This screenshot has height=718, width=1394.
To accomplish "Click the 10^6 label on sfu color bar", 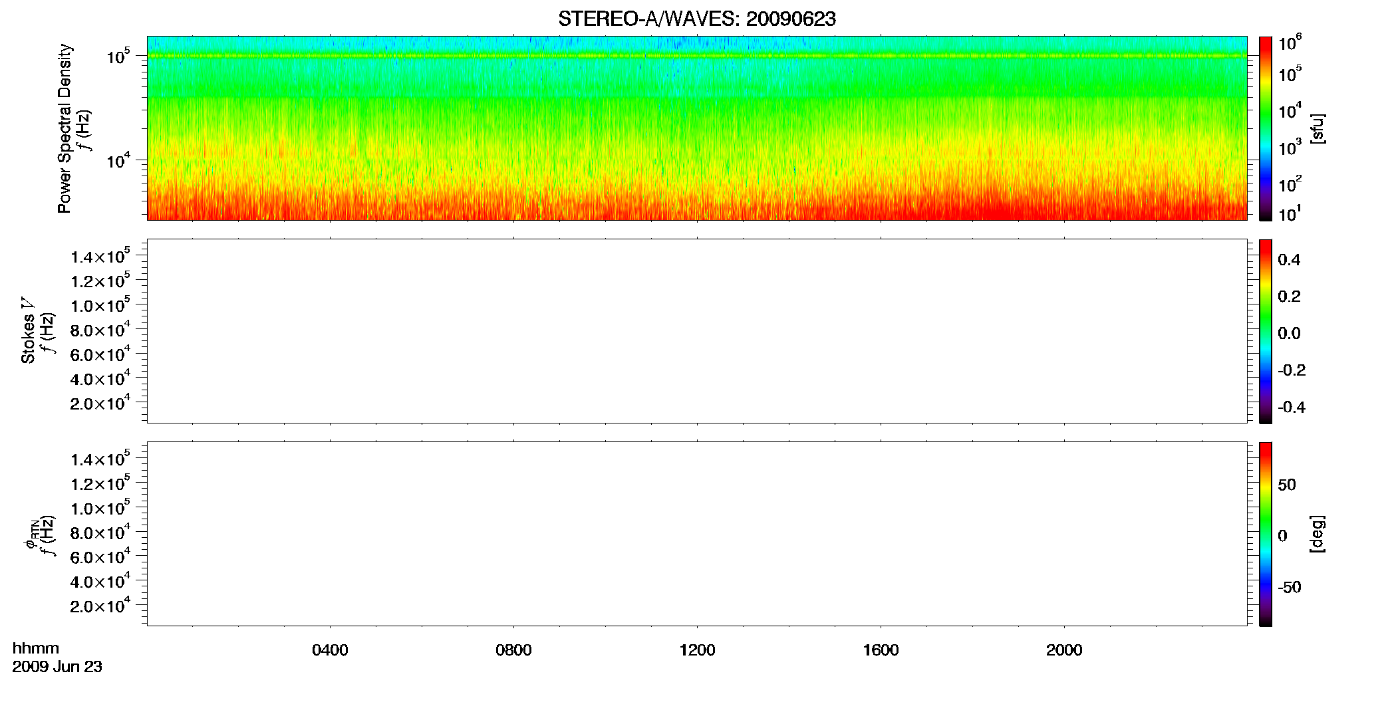I will tap(1290, 43).
